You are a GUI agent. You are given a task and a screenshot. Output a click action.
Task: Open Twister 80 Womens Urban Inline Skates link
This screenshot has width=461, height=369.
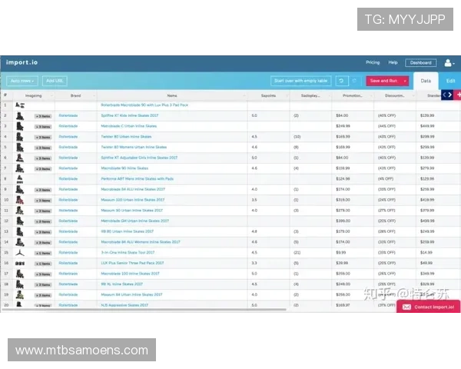coord(134,147)
